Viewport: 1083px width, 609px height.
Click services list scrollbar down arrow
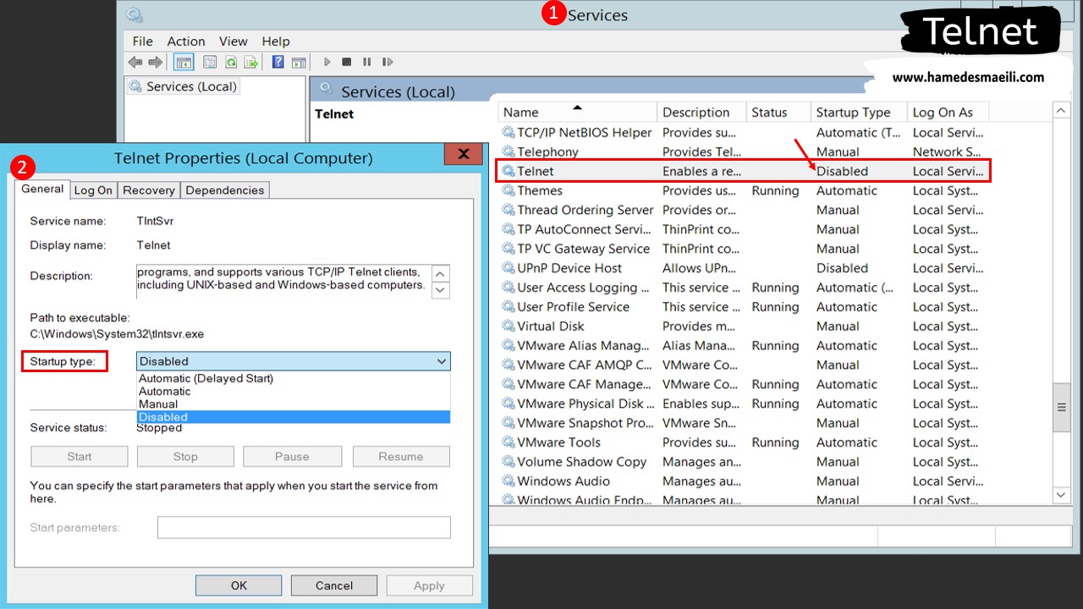point(1062,495)
